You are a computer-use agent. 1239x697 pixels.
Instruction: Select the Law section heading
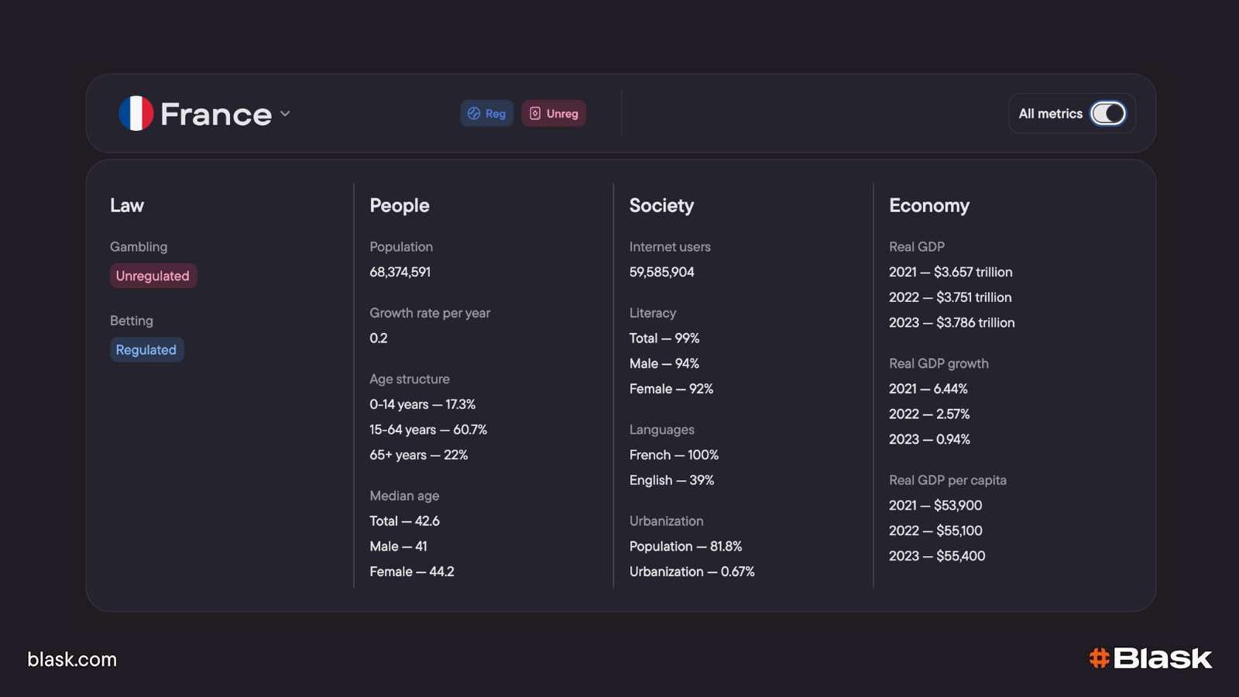(127, 205)
